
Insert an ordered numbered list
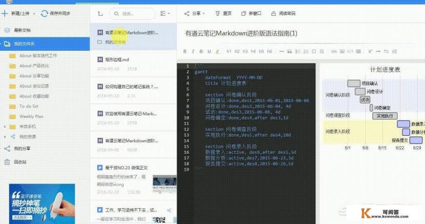306,51
